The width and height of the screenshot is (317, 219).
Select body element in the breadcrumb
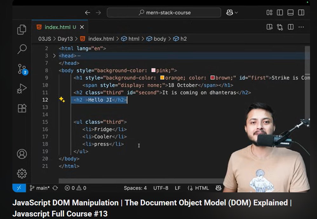156,39
